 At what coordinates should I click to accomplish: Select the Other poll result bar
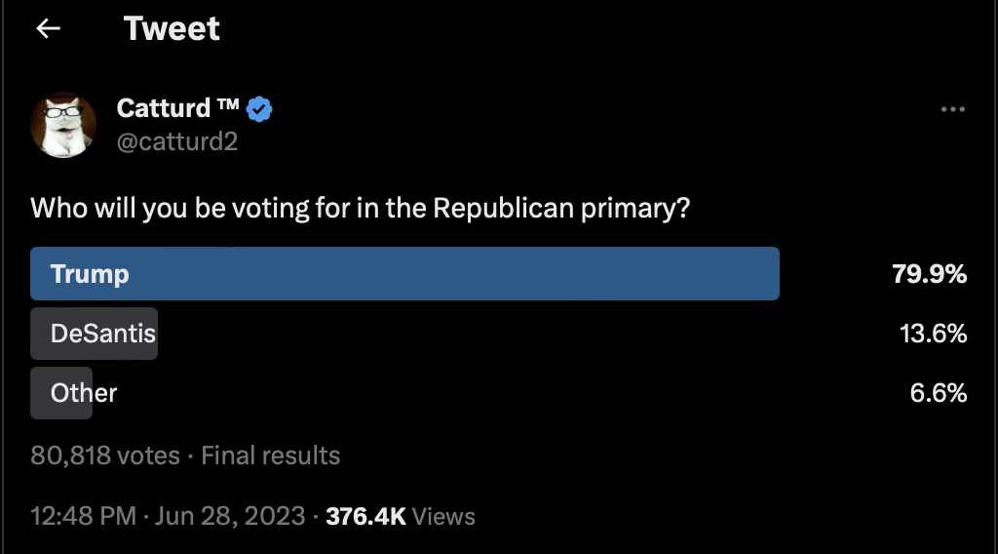click(61, 393)
